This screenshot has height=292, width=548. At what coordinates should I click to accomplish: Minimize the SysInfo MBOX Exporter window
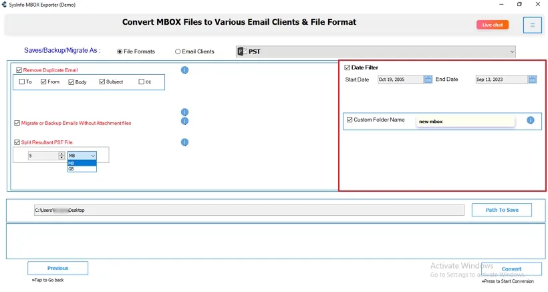coord(501,5)
